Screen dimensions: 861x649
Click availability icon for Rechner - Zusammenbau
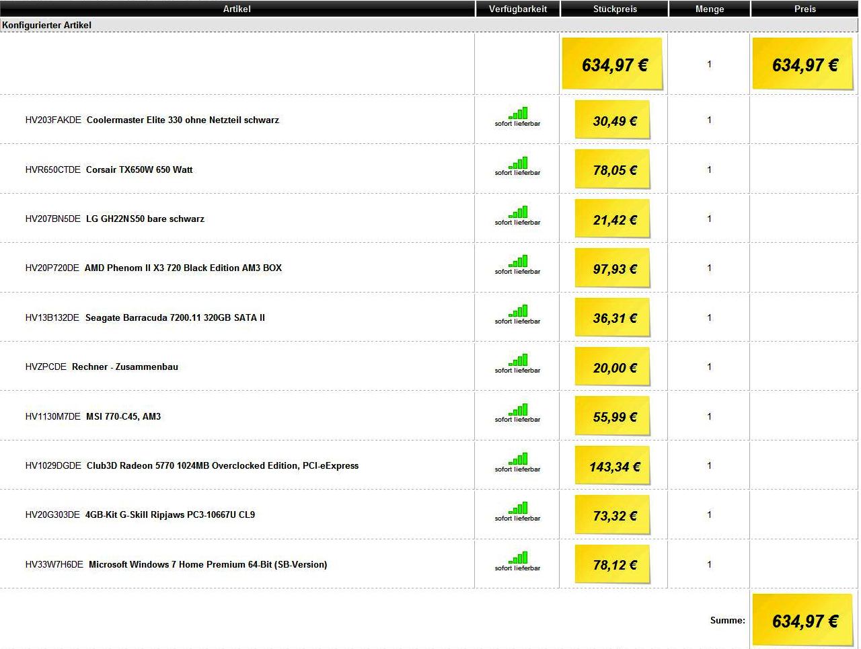(518, 360)
